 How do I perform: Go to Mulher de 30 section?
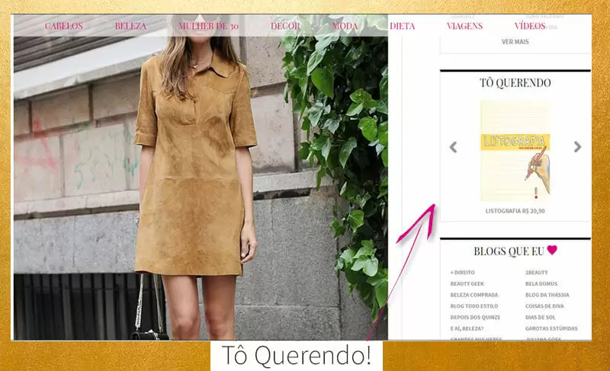[208, 26]
